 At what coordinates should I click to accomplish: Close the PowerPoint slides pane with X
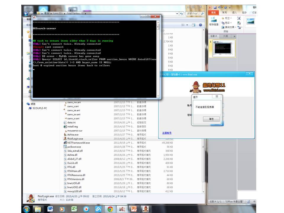coord(235,36)
